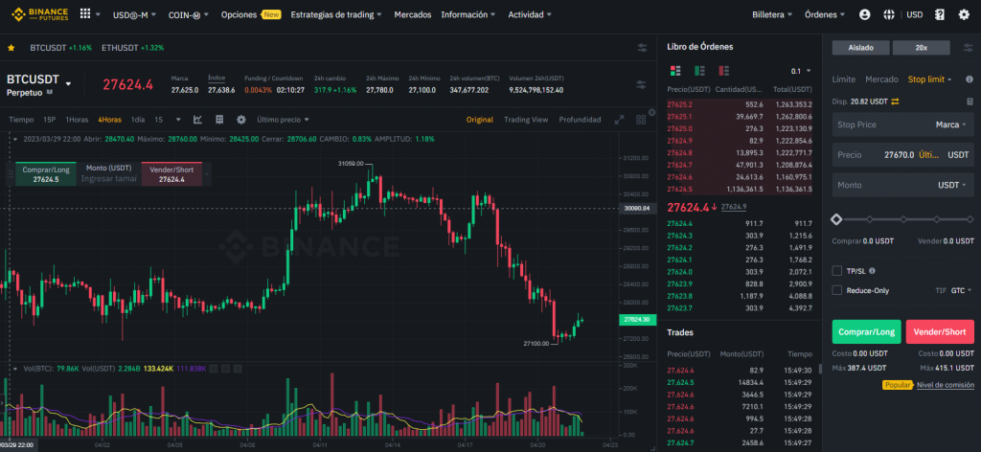Open Último precio dropdown
The width and height of the screenshot is (981, 452).
click(283, 120)
